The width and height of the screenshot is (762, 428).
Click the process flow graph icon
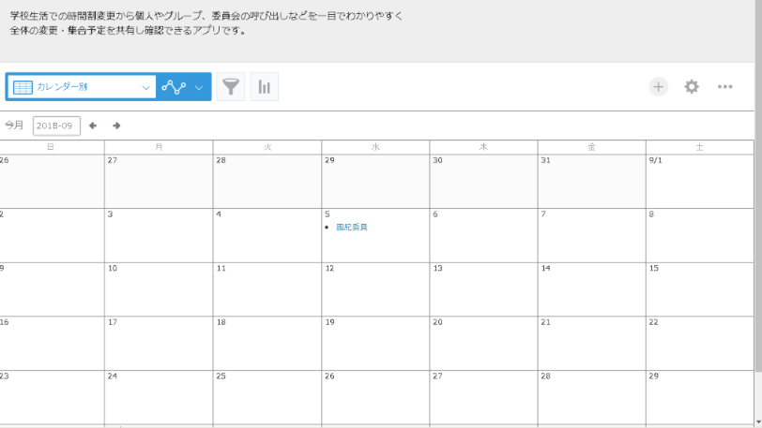tap(174, 87)
